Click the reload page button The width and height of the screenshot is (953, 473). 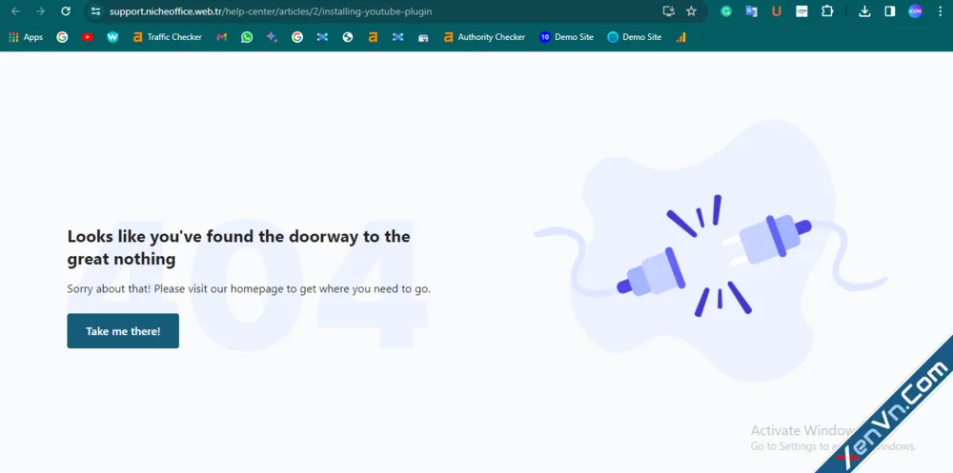(65, 11)
